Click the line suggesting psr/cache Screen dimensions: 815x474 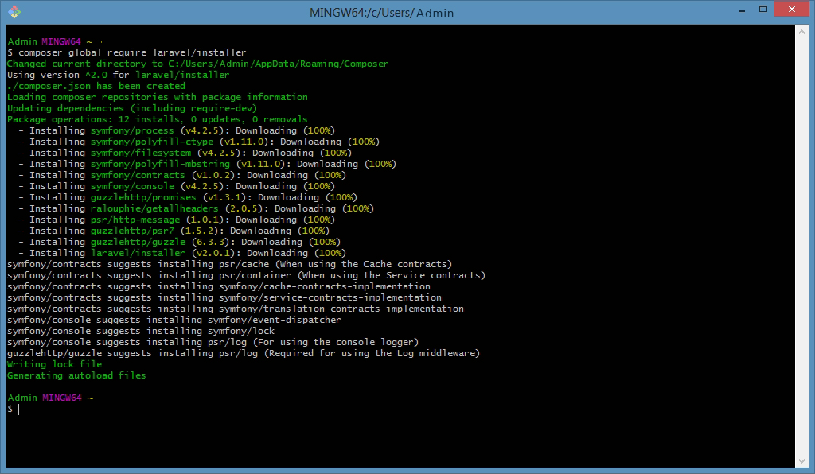tap(230, 265)
